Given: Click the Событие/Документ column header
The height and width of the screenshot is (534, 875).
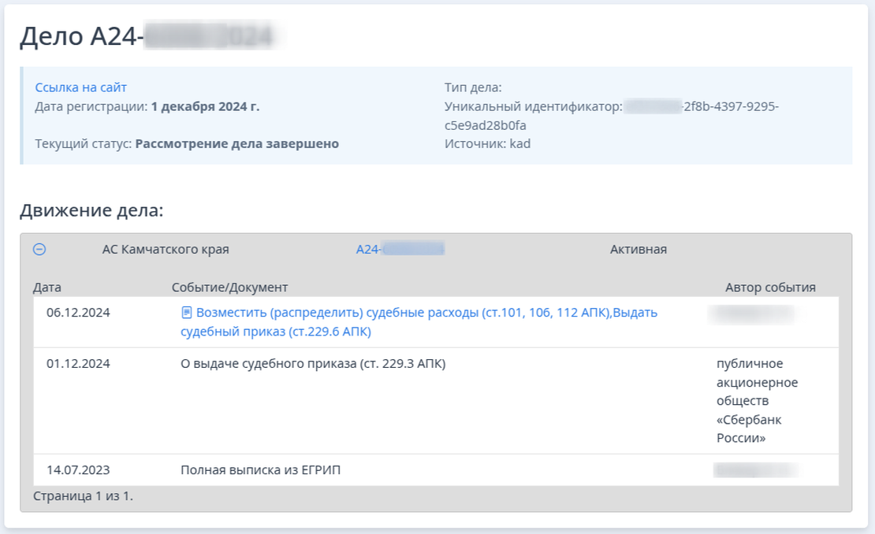Looking at the screenshot, I should 230,287.
